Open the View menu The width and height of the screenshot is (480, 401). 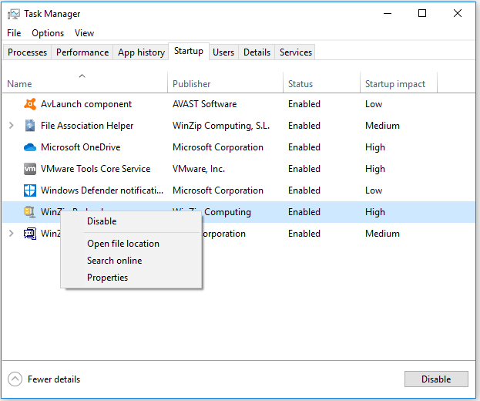[84, 33]
